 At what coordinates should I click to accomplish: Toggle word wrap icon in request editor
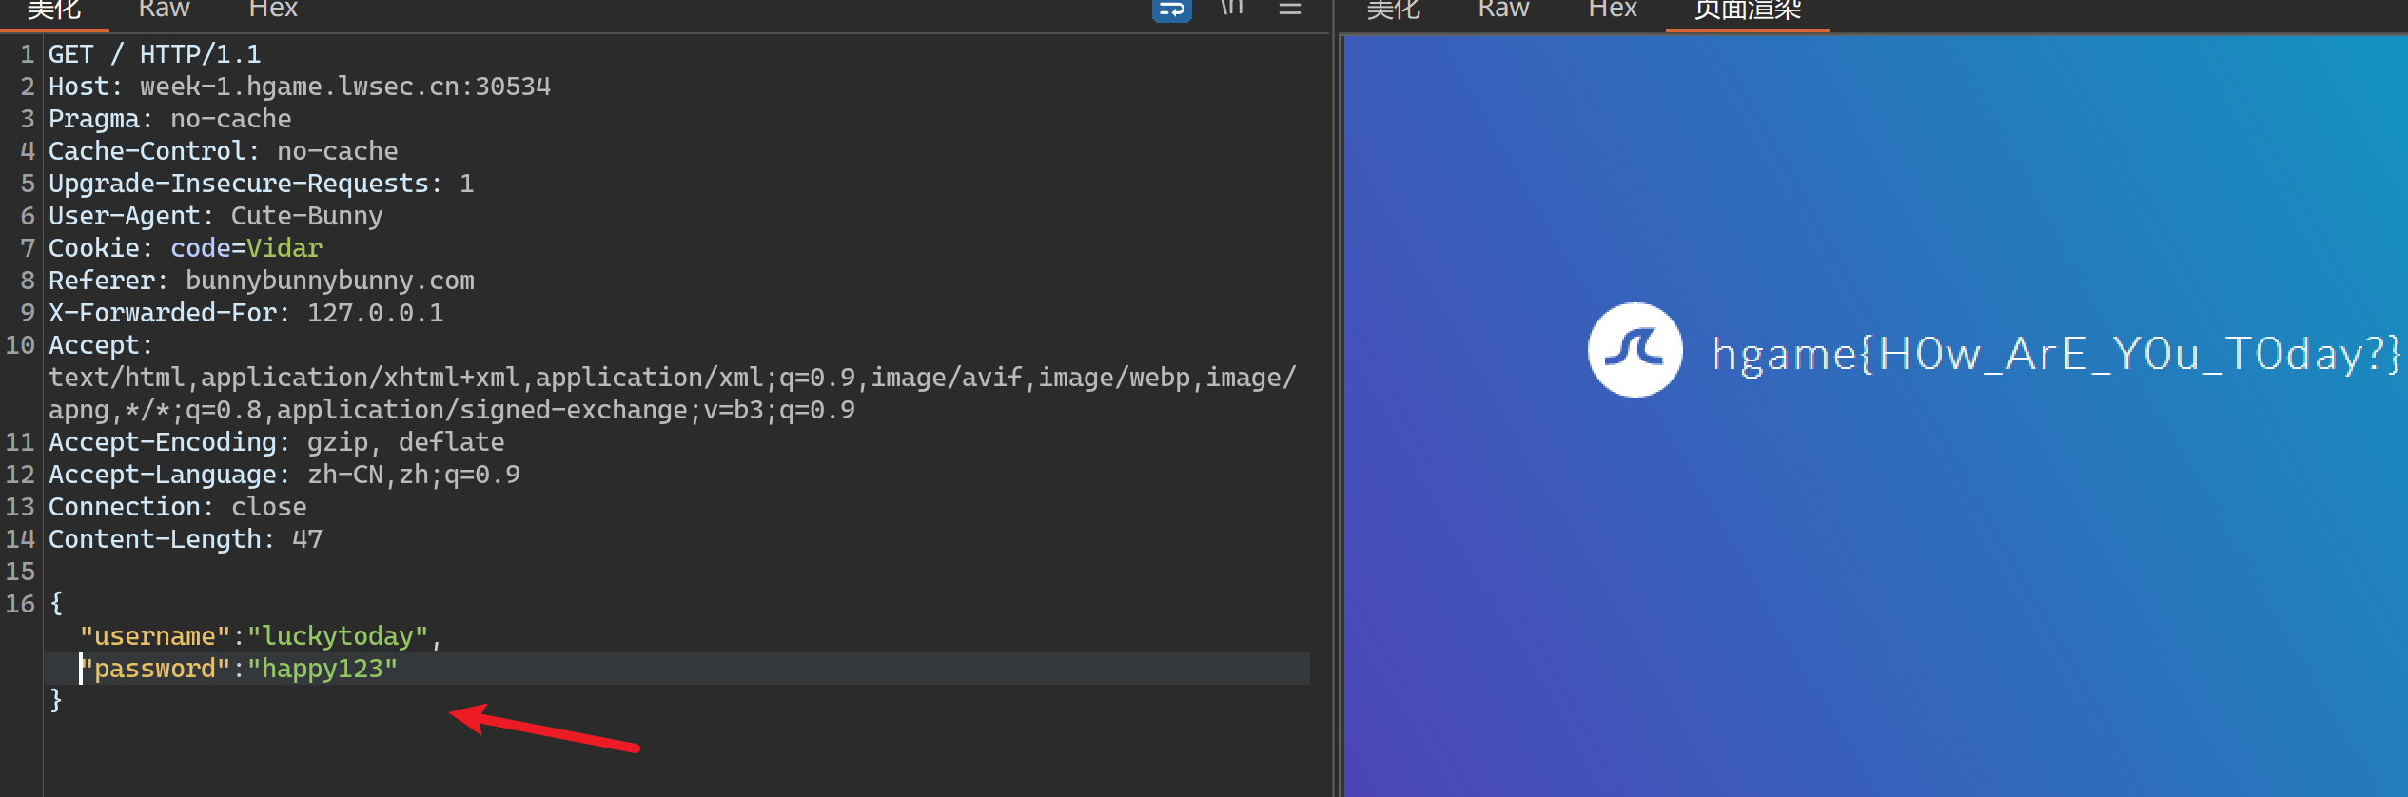[x=1171, y=10]
